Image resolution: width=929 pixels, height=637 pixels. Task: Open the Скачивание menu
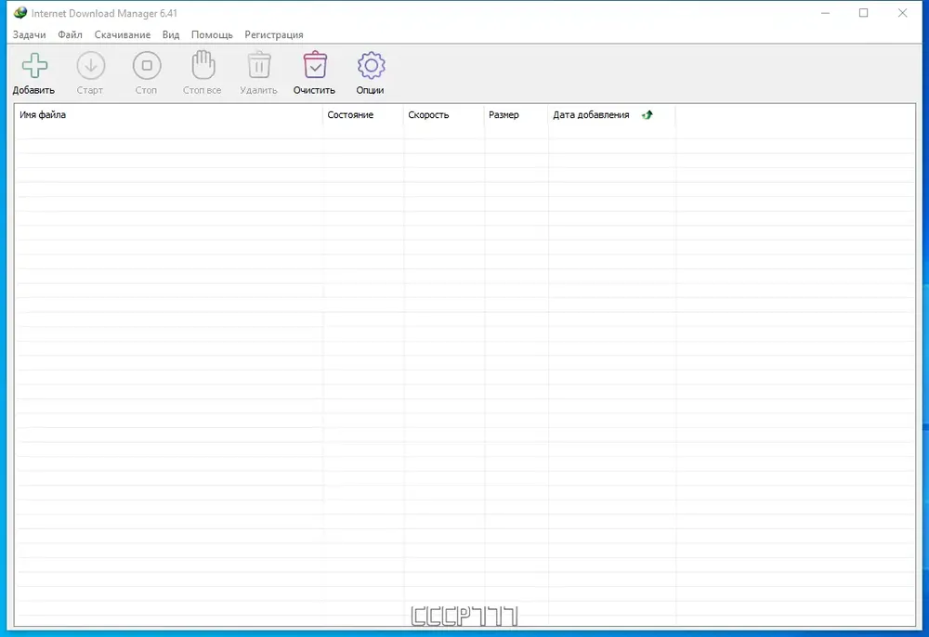coord(123,35)
